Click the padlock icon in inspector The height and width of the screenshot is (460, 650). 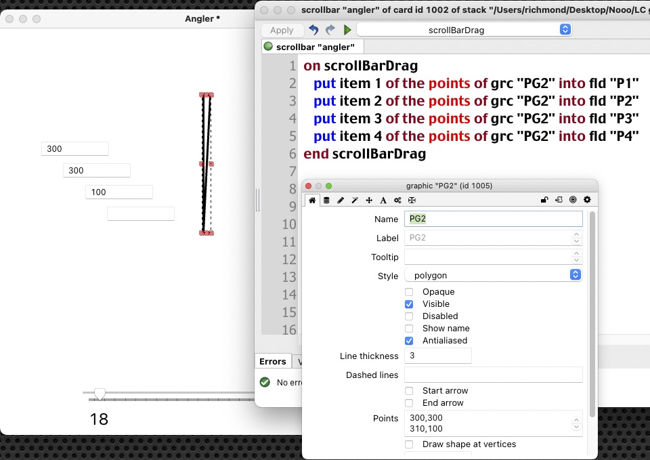point(544,200)
